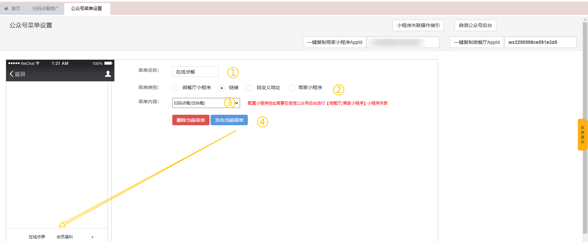Select the 公众号菜单设置 tab
588x242 pixels.
tap(87, 8)
